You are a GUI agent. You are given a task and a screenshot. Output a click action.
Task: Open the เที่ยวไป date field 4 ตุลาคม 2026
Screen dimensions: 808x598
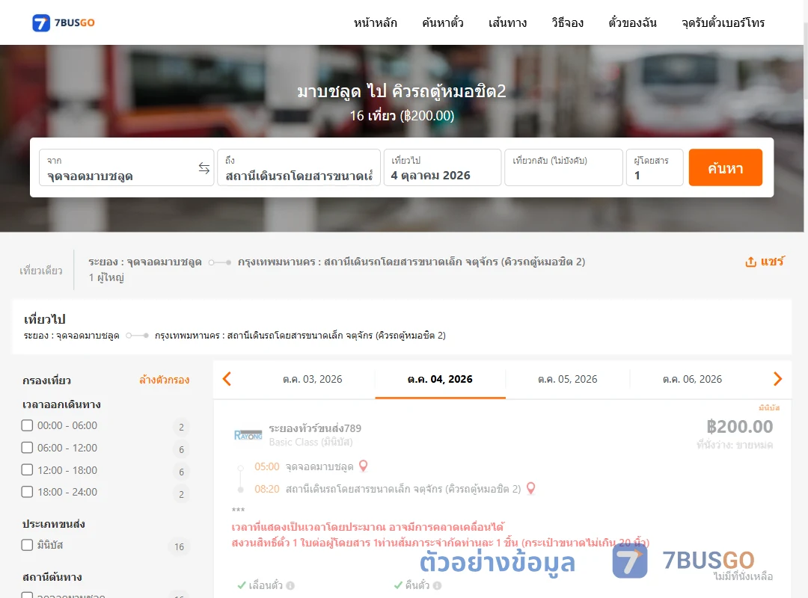click(x=442, y=167)
